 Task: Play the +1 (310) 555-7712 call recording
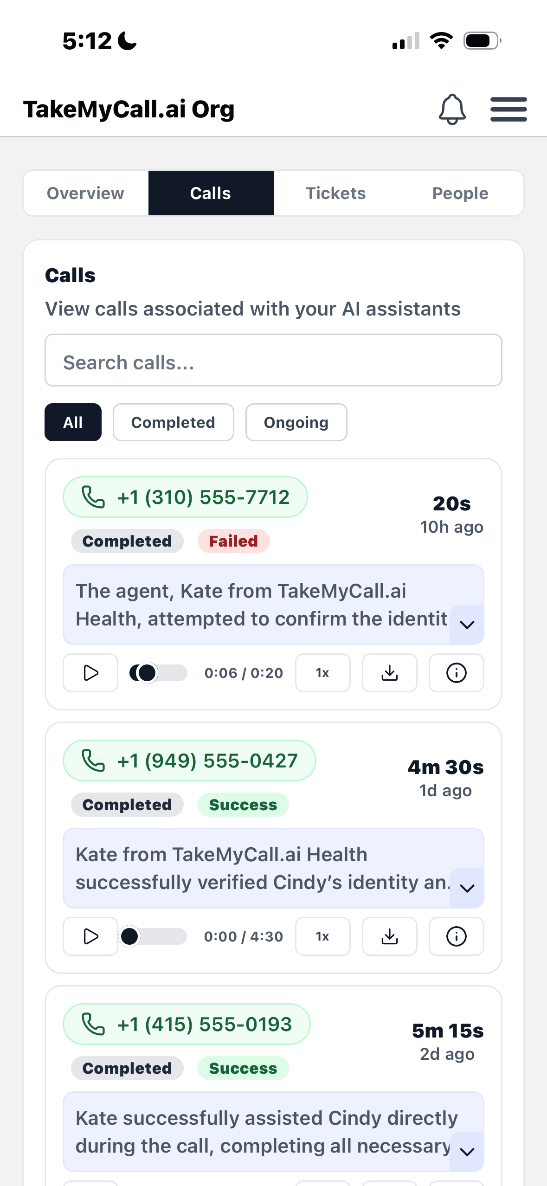click(90, 673)
